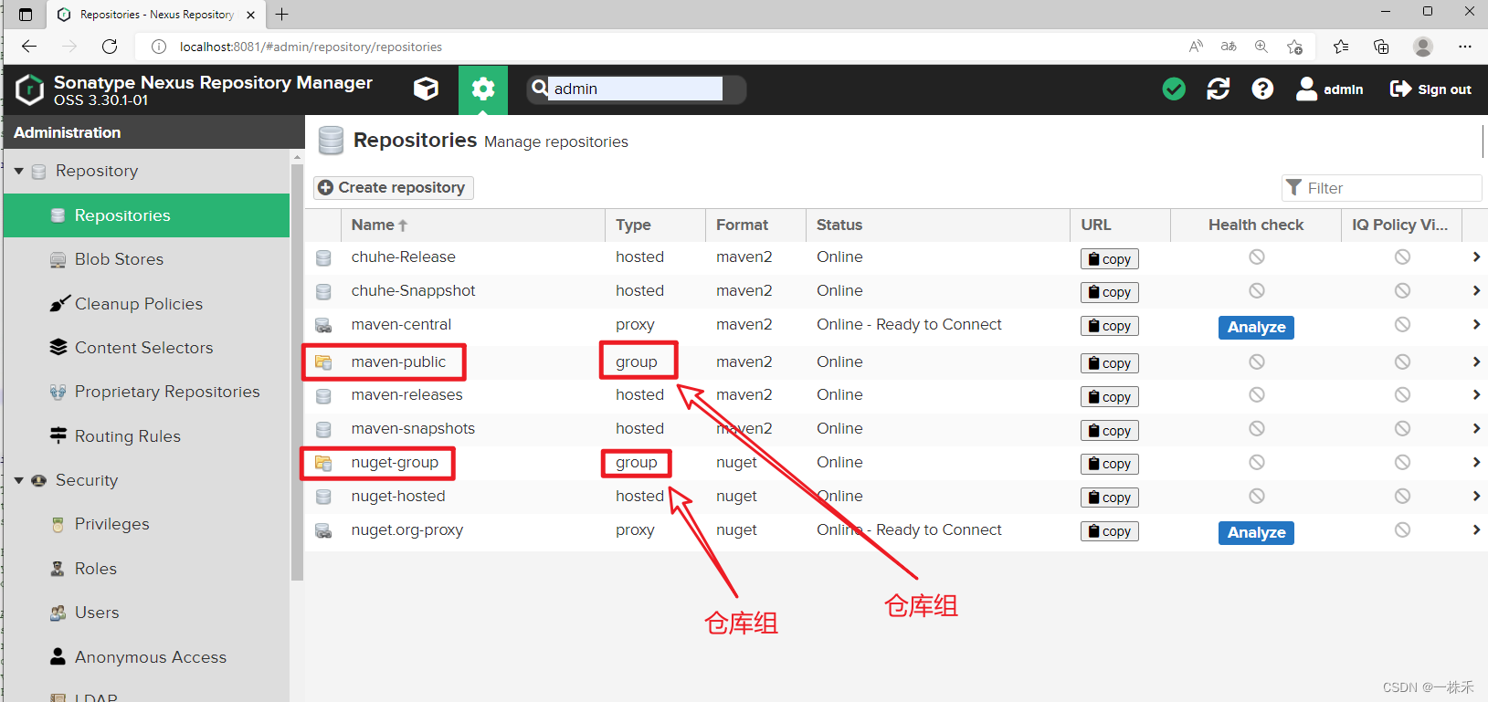Select Repositories in the sidebar
This screenshot has height=702, width=1488.
point(146,215)
